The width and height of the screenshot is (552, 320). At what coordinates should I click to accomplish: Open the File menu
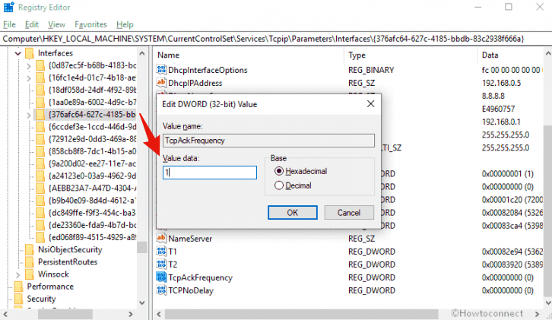click(x=10, y=24)
